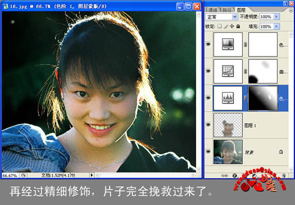Screen dimensions: 295x205
Task: Select the gradient layer mask thumbnail
Action: (263, 98)
